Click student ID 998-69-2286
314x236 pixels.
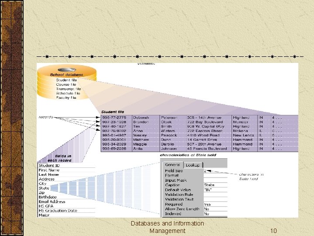(x=114, y=149)
